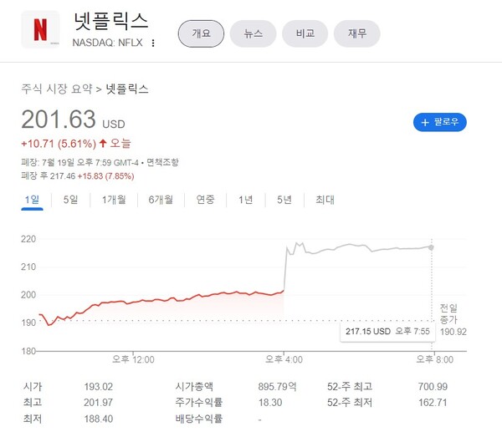Click the 주식 시장 요약 breadcrumb link
The image size is (502, 432).
(57, 89)
